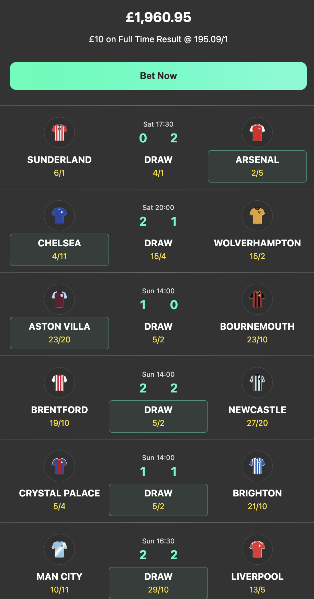Select the Chelsea club icon

[x=59, y=216]
